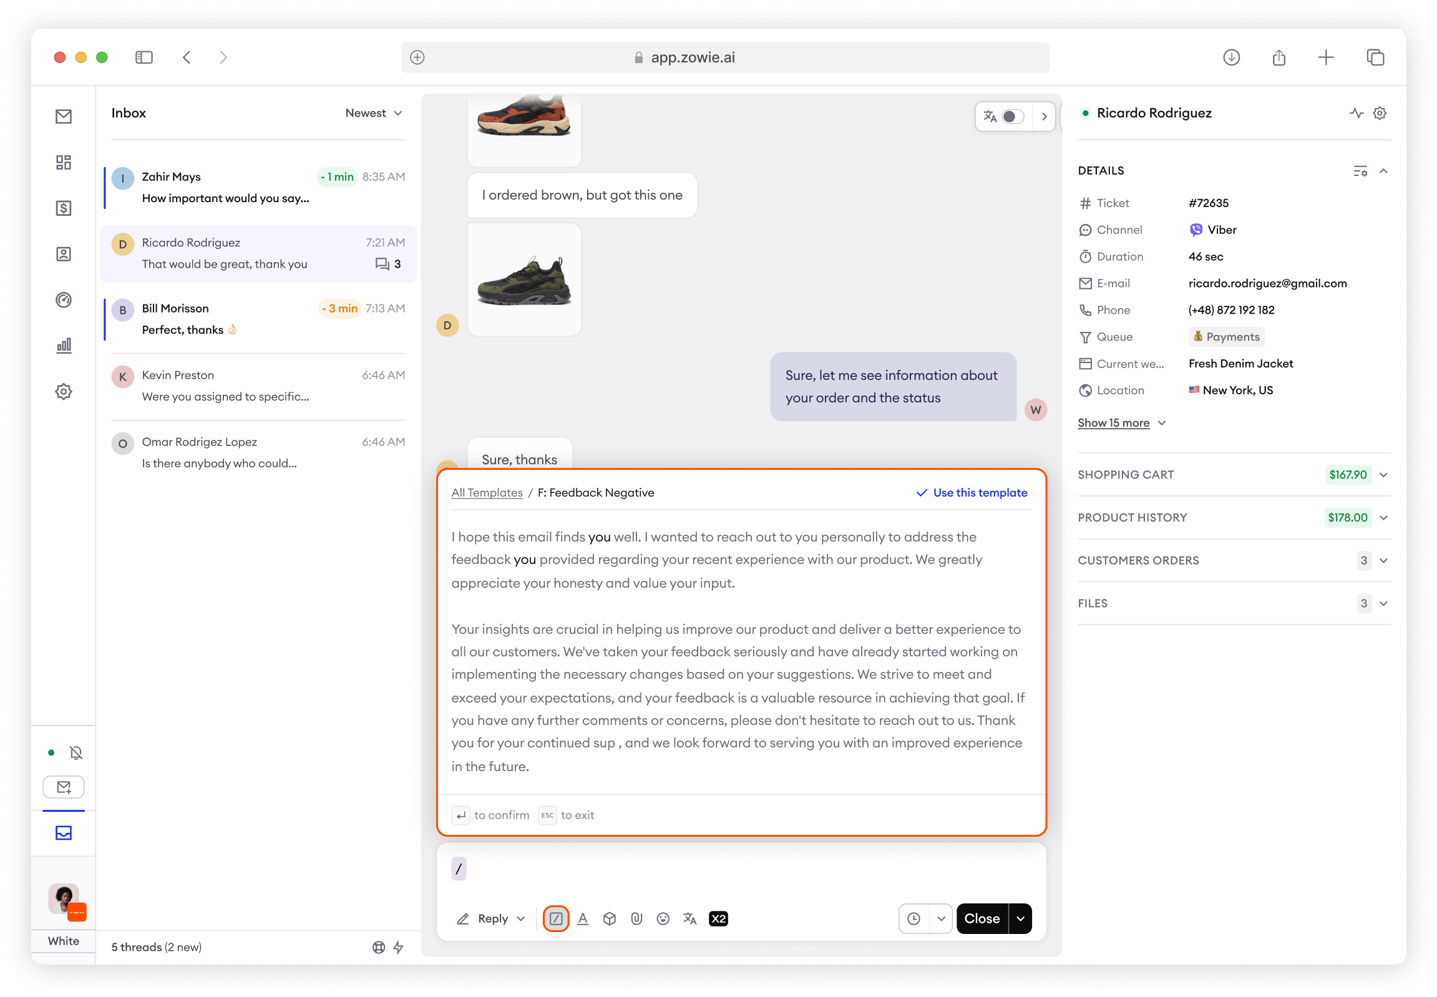
Task: Click the muted notifications bell icon
Action: [76, 753]
